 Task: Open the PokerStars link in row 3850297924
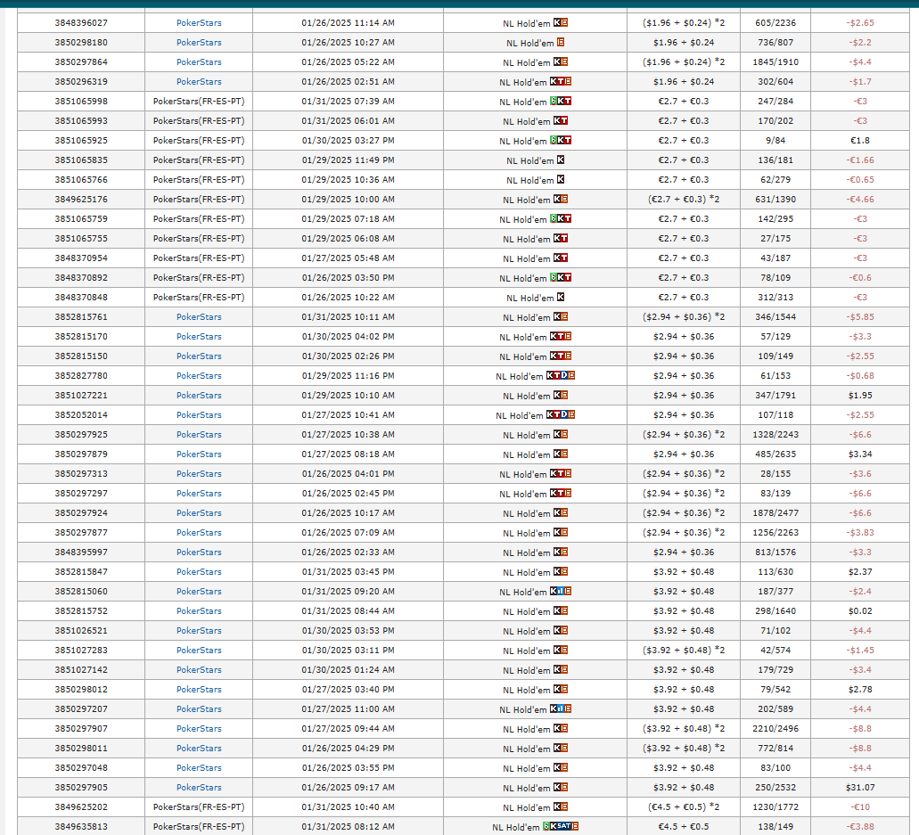click(200, 512)
